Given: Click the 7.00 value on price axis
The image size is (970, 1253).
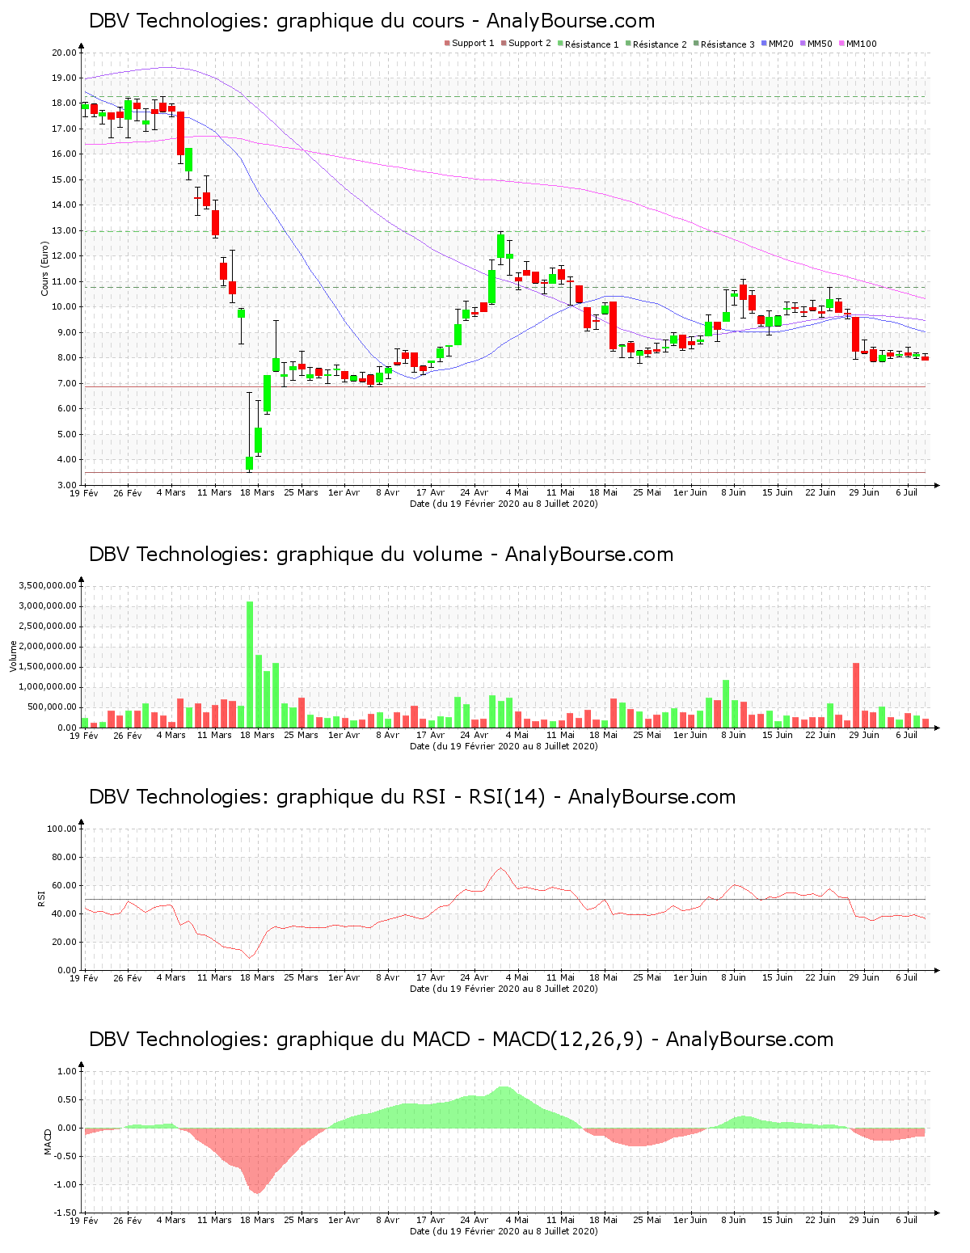Looking at the screenshot, I should pyautogui.click(x=66, y=383).
